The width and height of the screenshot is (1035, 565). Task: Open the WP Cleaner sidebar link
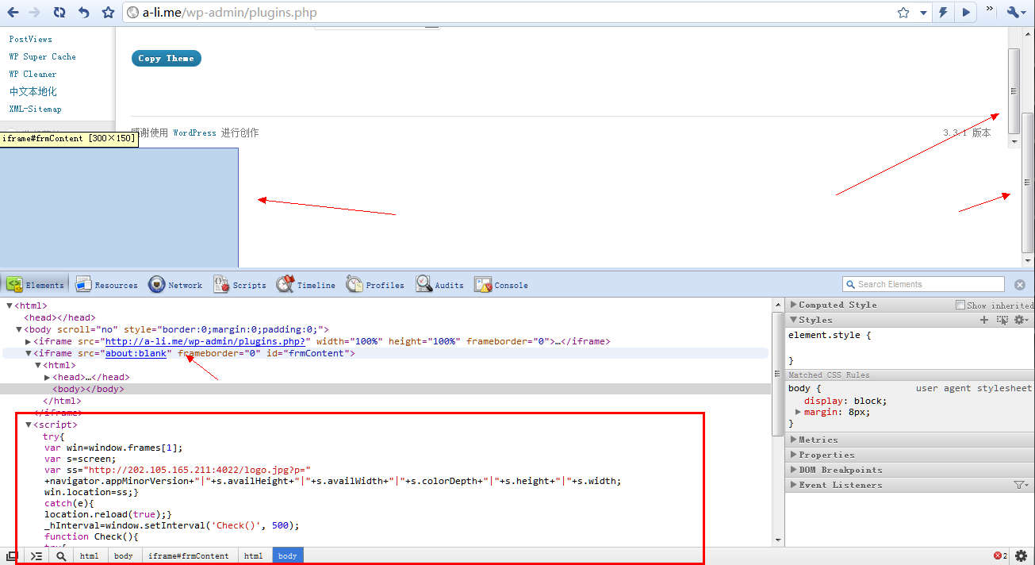[33, 74]
